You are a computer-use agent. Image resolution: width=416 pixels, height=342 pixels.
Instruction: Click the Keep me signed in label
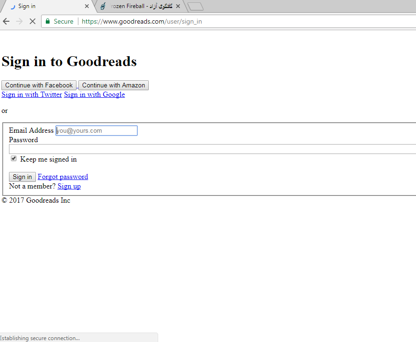[49, 159]
